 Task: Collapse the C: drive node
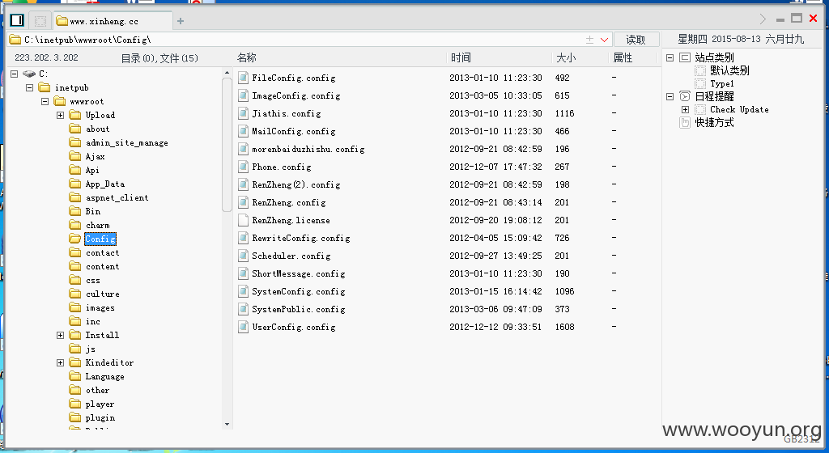(x=15, y=74)
